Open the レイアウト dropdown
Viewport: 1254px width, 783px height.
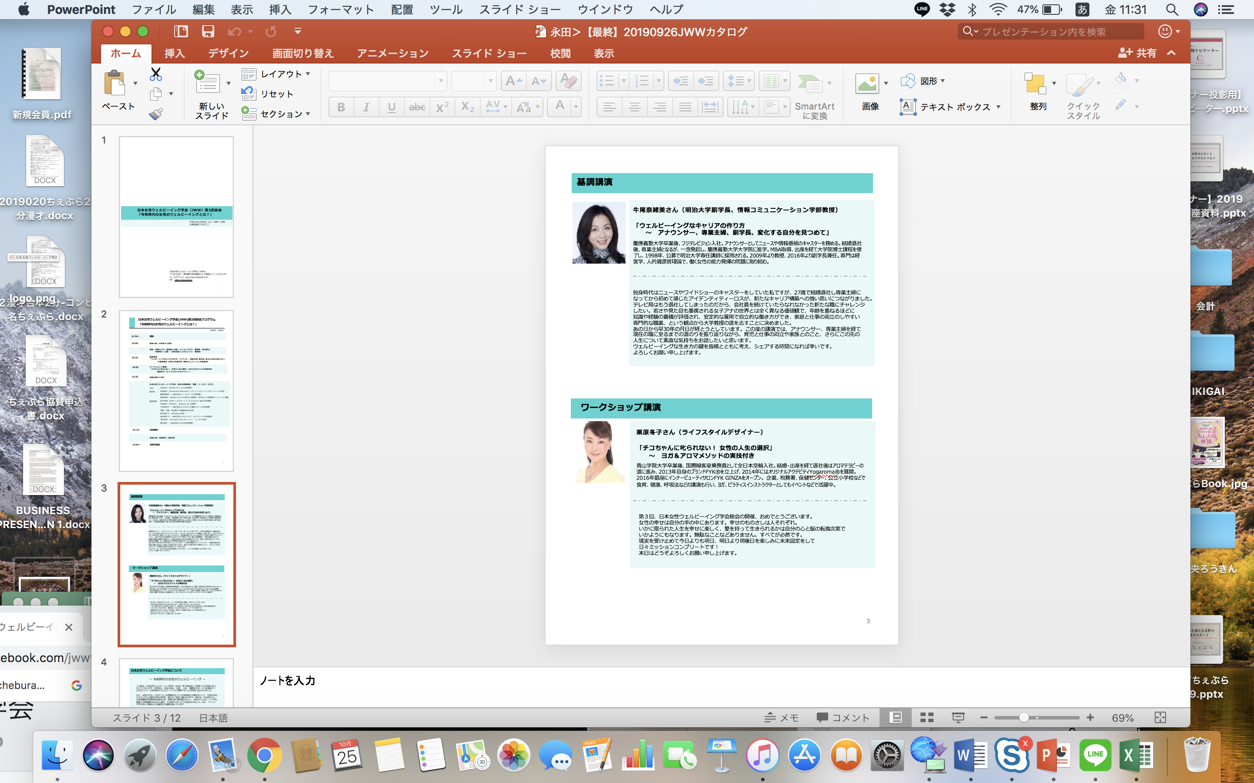tap(277, 74)
